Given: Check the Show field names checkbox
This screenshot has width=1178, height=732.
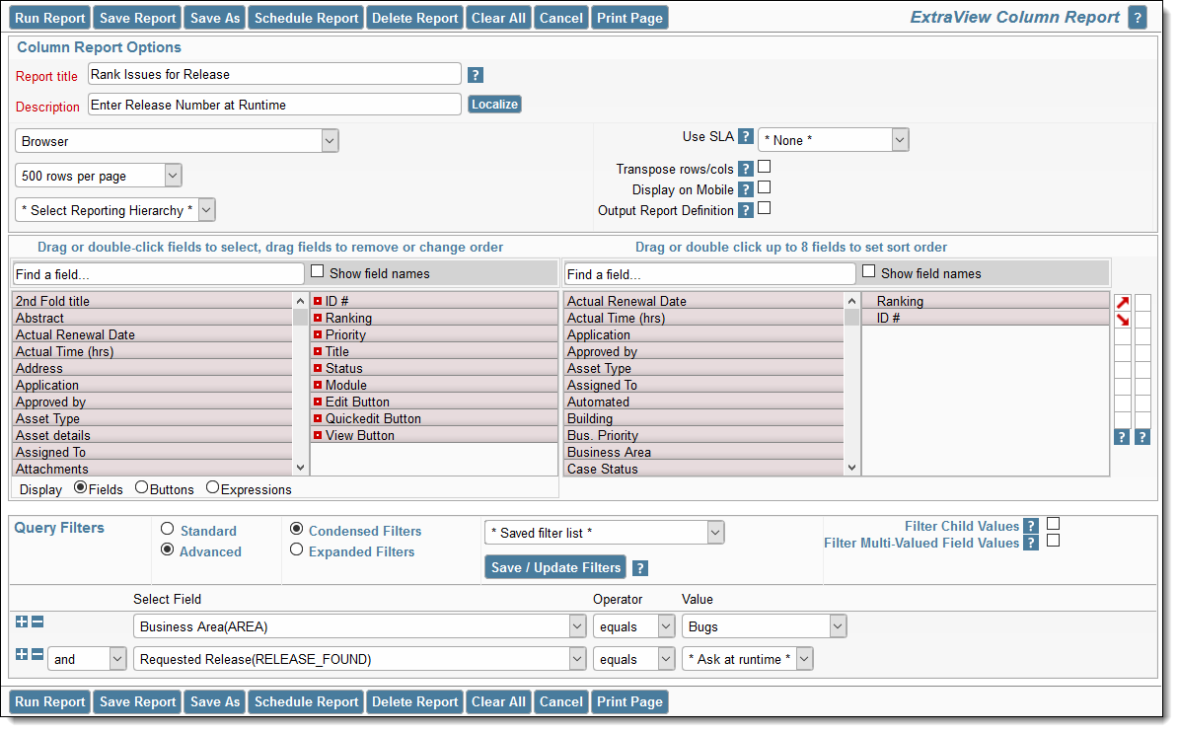Looking at the screenshot, I should click(x=317, y=270).
